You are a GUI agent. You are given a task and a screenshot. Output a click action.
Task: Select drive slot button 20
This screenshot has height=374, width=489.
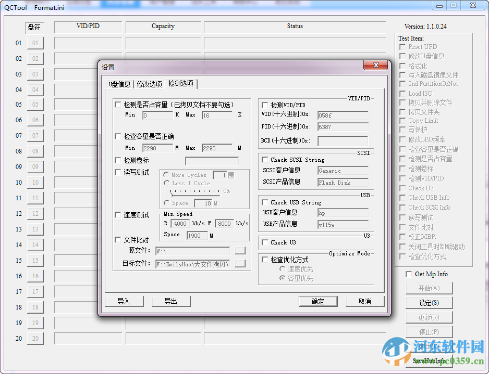tap(35, 339)
